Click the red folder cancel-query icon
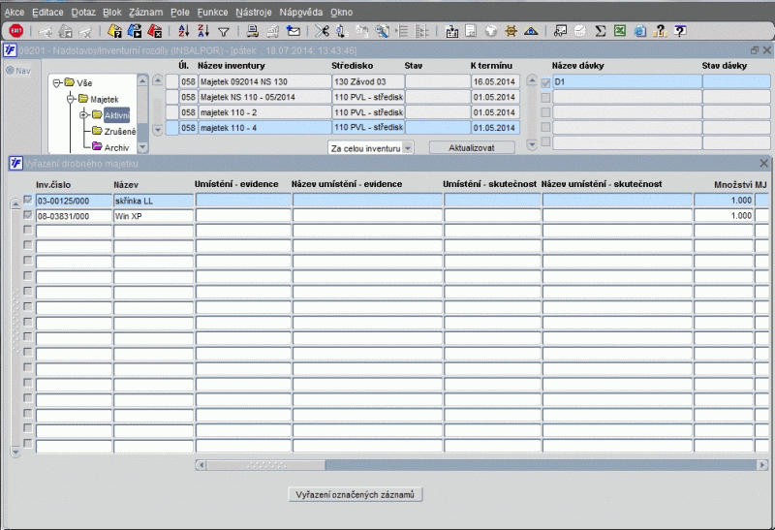 (155, 31)
